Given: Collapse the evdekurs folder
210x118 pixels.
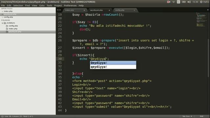Looking at the screenshot, I should pyautogui.click(x=2, y=23).
